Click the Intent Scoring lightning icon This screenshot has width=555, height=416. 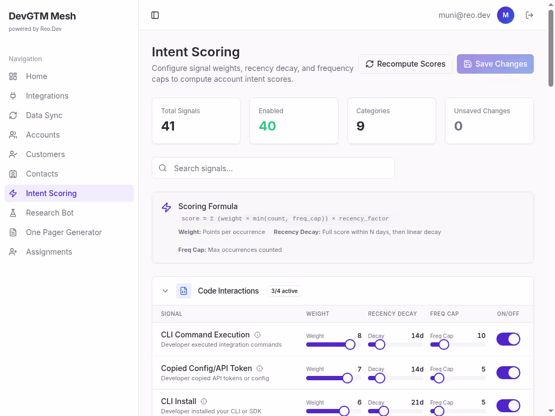tap(13, 193)
